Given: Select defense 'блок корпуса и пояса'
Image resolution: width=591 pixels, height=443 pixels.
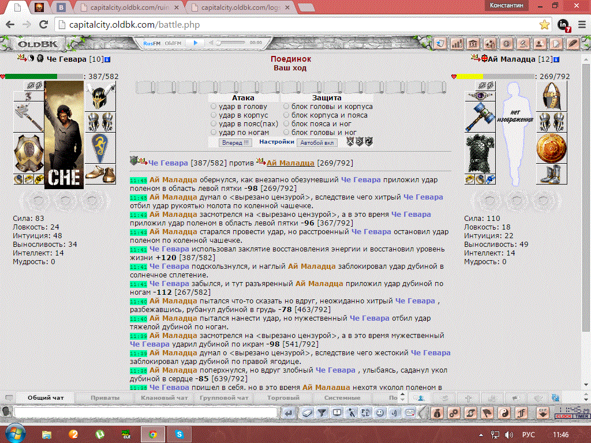Looking at the screenshot, I should click(x=286, y=115).
